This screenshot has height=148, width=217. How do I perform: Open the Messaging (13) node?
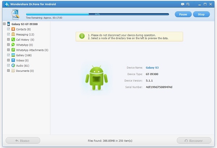pyautogui.click(x=25, y=34)
